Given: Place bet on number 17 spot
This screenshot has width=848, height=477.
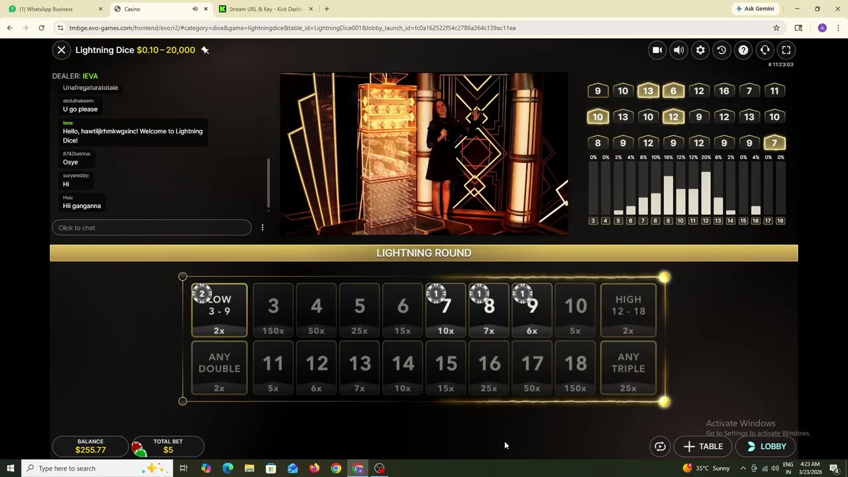Looking at the screenshot, I should tap(532, 368).
